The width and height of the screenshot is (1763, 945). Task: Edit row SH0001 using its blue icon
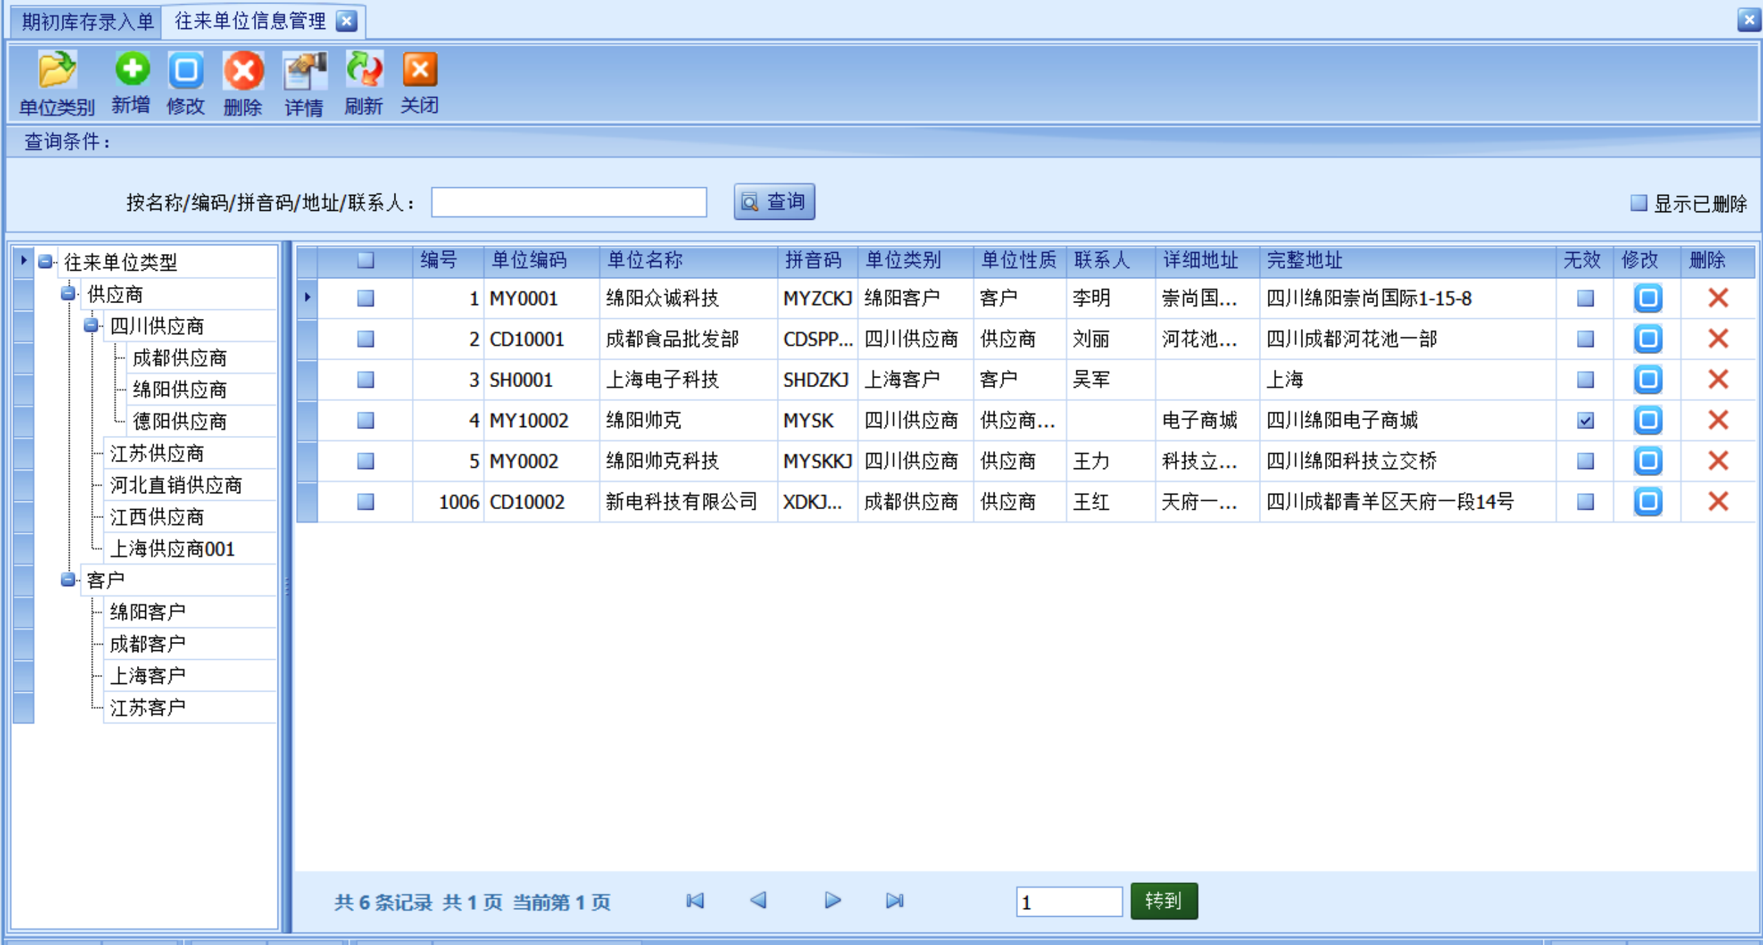pos(1648,380)
